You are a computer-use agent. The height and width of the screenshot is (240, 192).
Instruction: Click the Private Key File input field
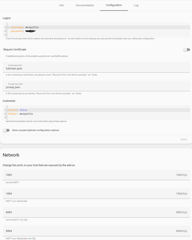tap(96, 87)
